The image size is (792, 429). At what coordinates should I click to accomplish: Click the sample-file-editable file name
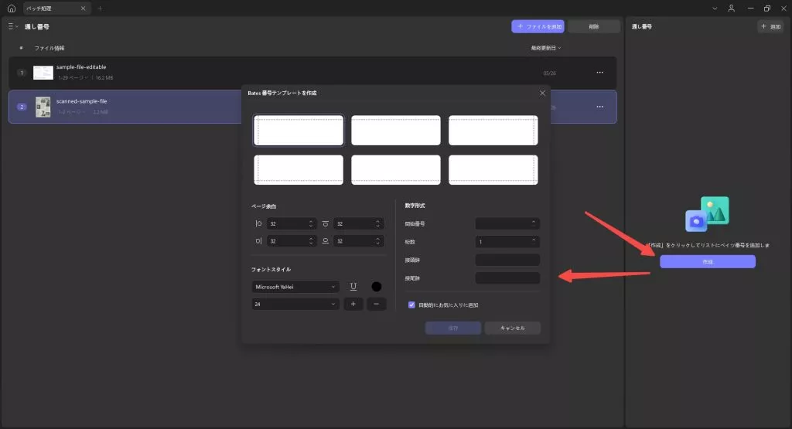(81, 66)
